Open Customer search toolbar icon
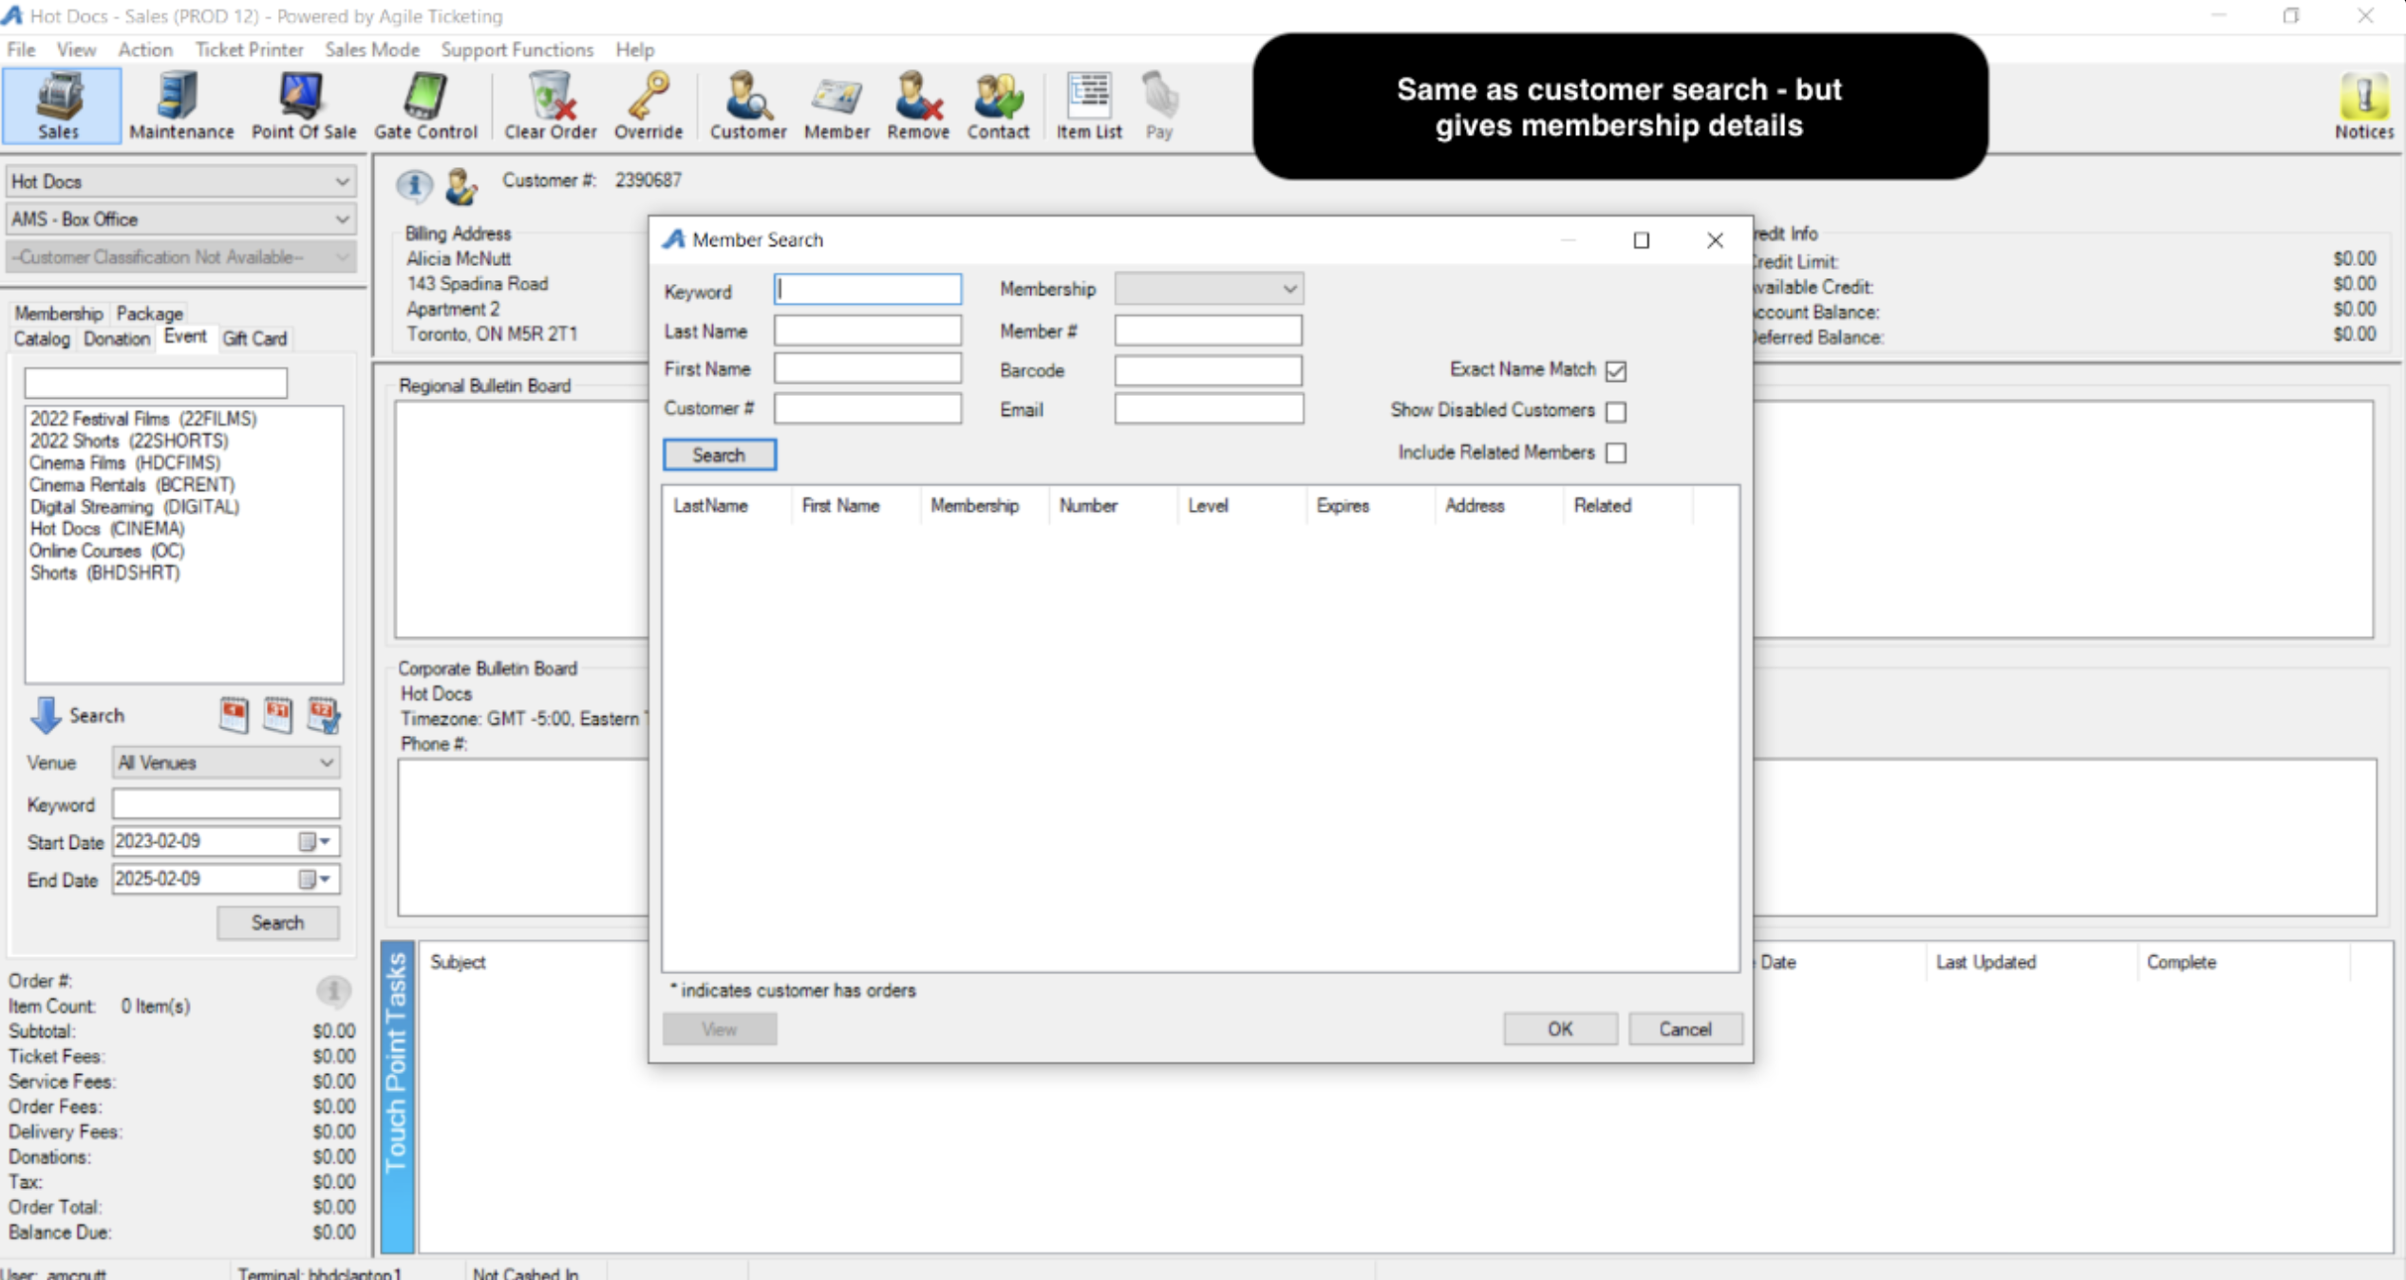This screenshot has width=2406, height=1280. pyautogui.click(x=747, y=104)
